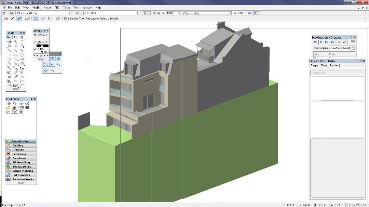
Task: Switch to the Render tab in Object Info
Action: pyautogui.click(x=334, y=65)
